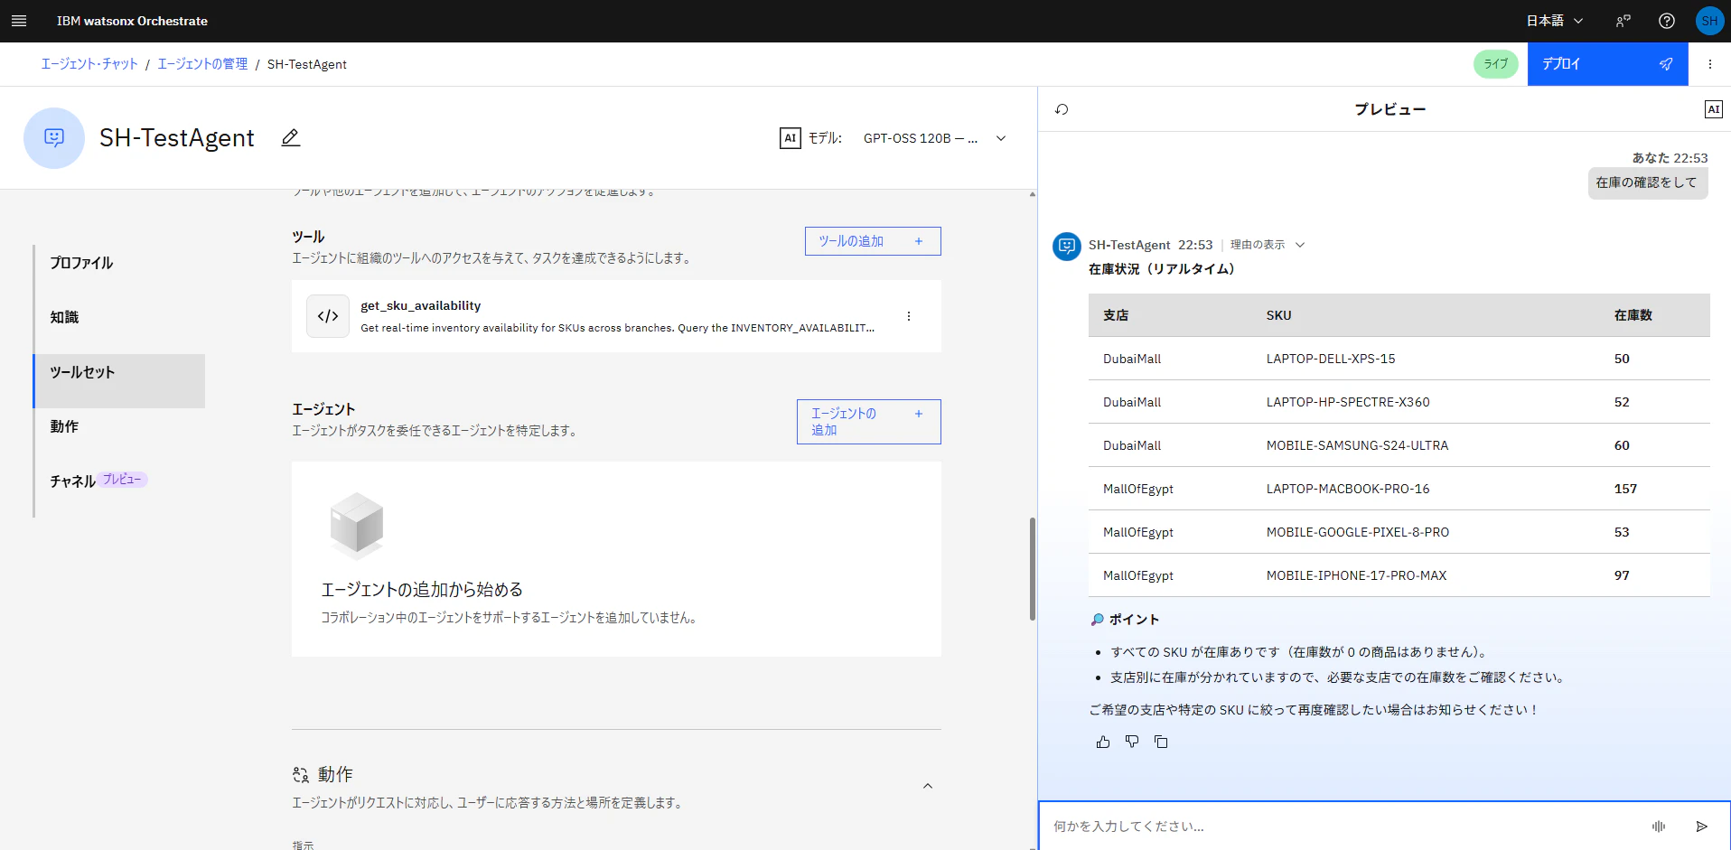
Task: Click the IBM watsonx Orchestrate title
Action: 132,21
